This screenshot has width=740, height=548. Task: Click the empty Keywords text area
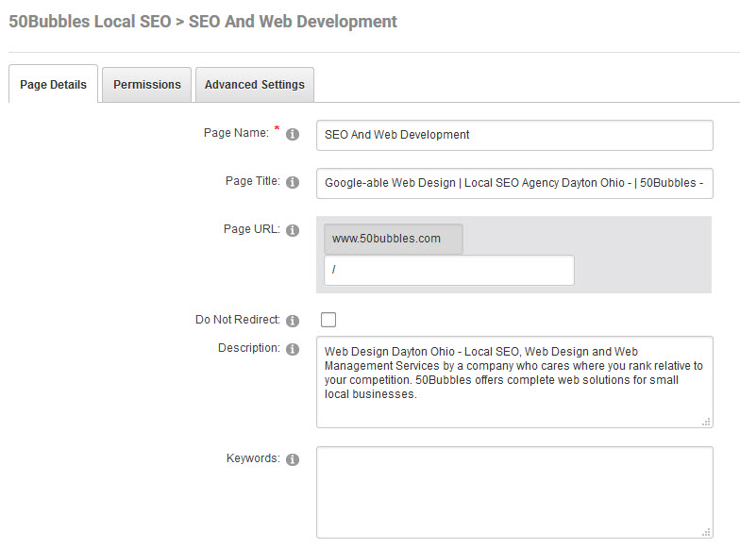pyautogui.click(x=514, y=491)
